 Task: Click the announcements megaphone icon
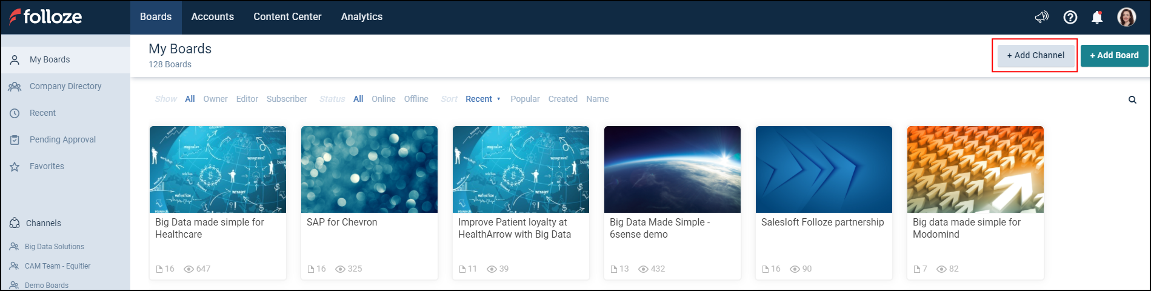(x=1041, y=17)
